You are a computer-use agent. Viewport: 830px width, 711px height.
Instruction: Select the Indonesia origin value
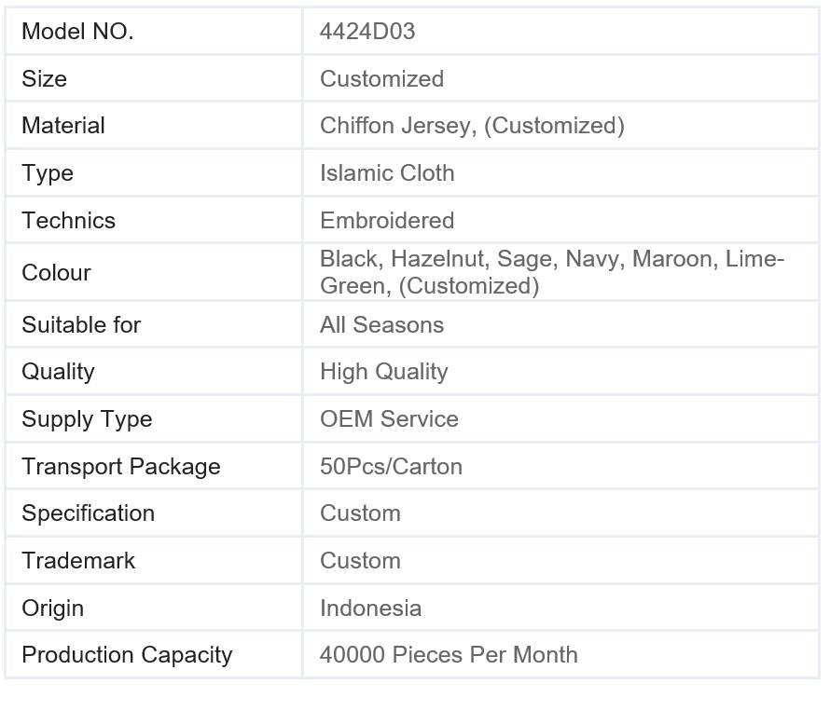pyautogui.click(x=370, y=608)
